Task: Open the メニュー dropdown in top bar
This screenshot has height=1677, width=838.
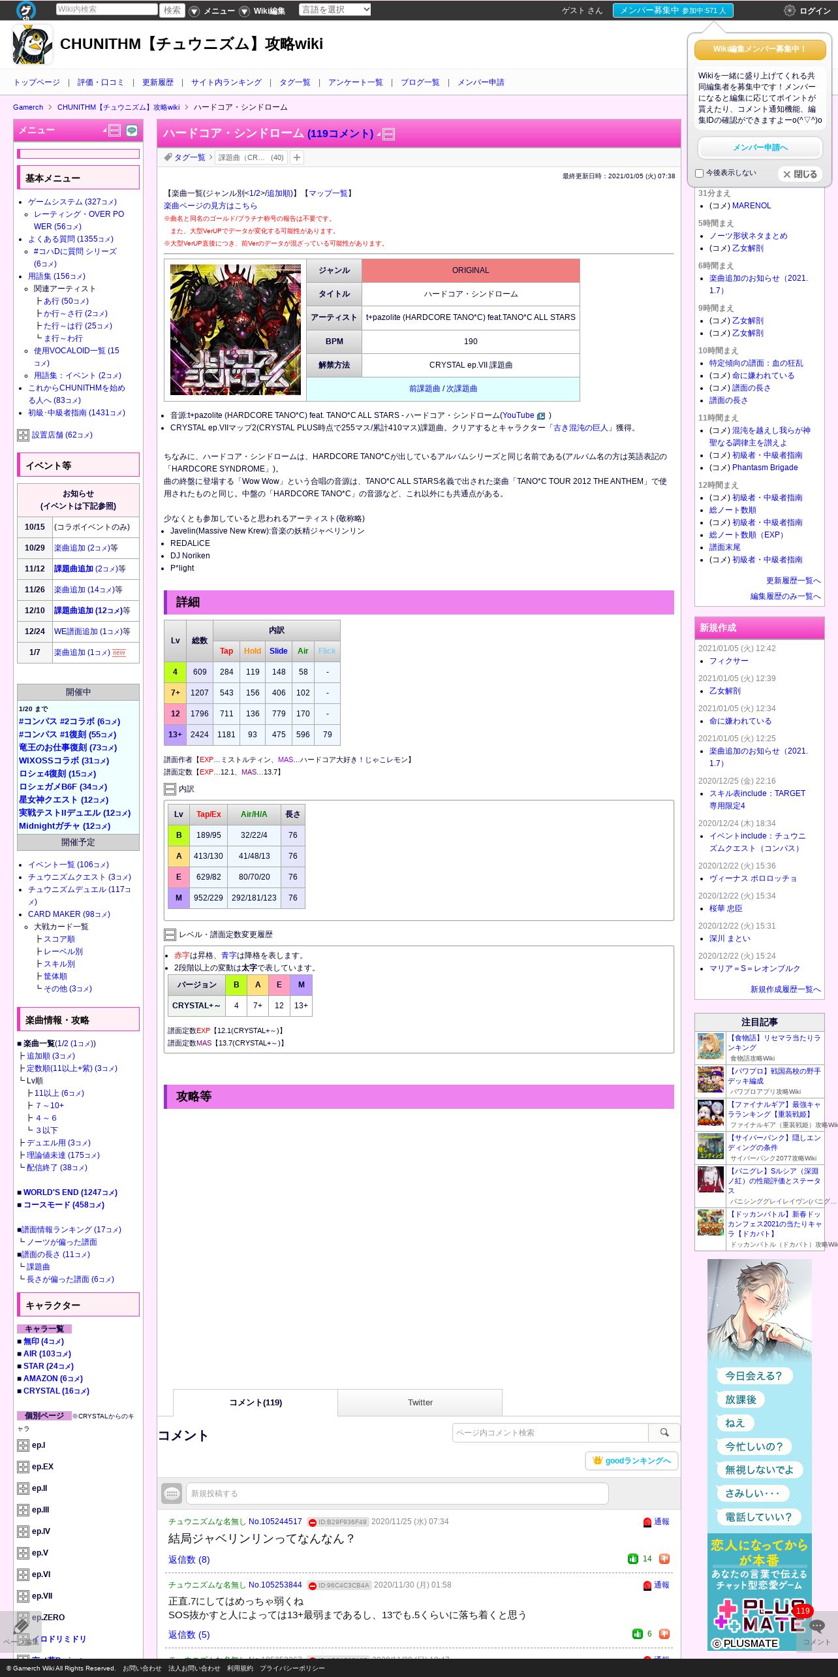Action: 212,11
